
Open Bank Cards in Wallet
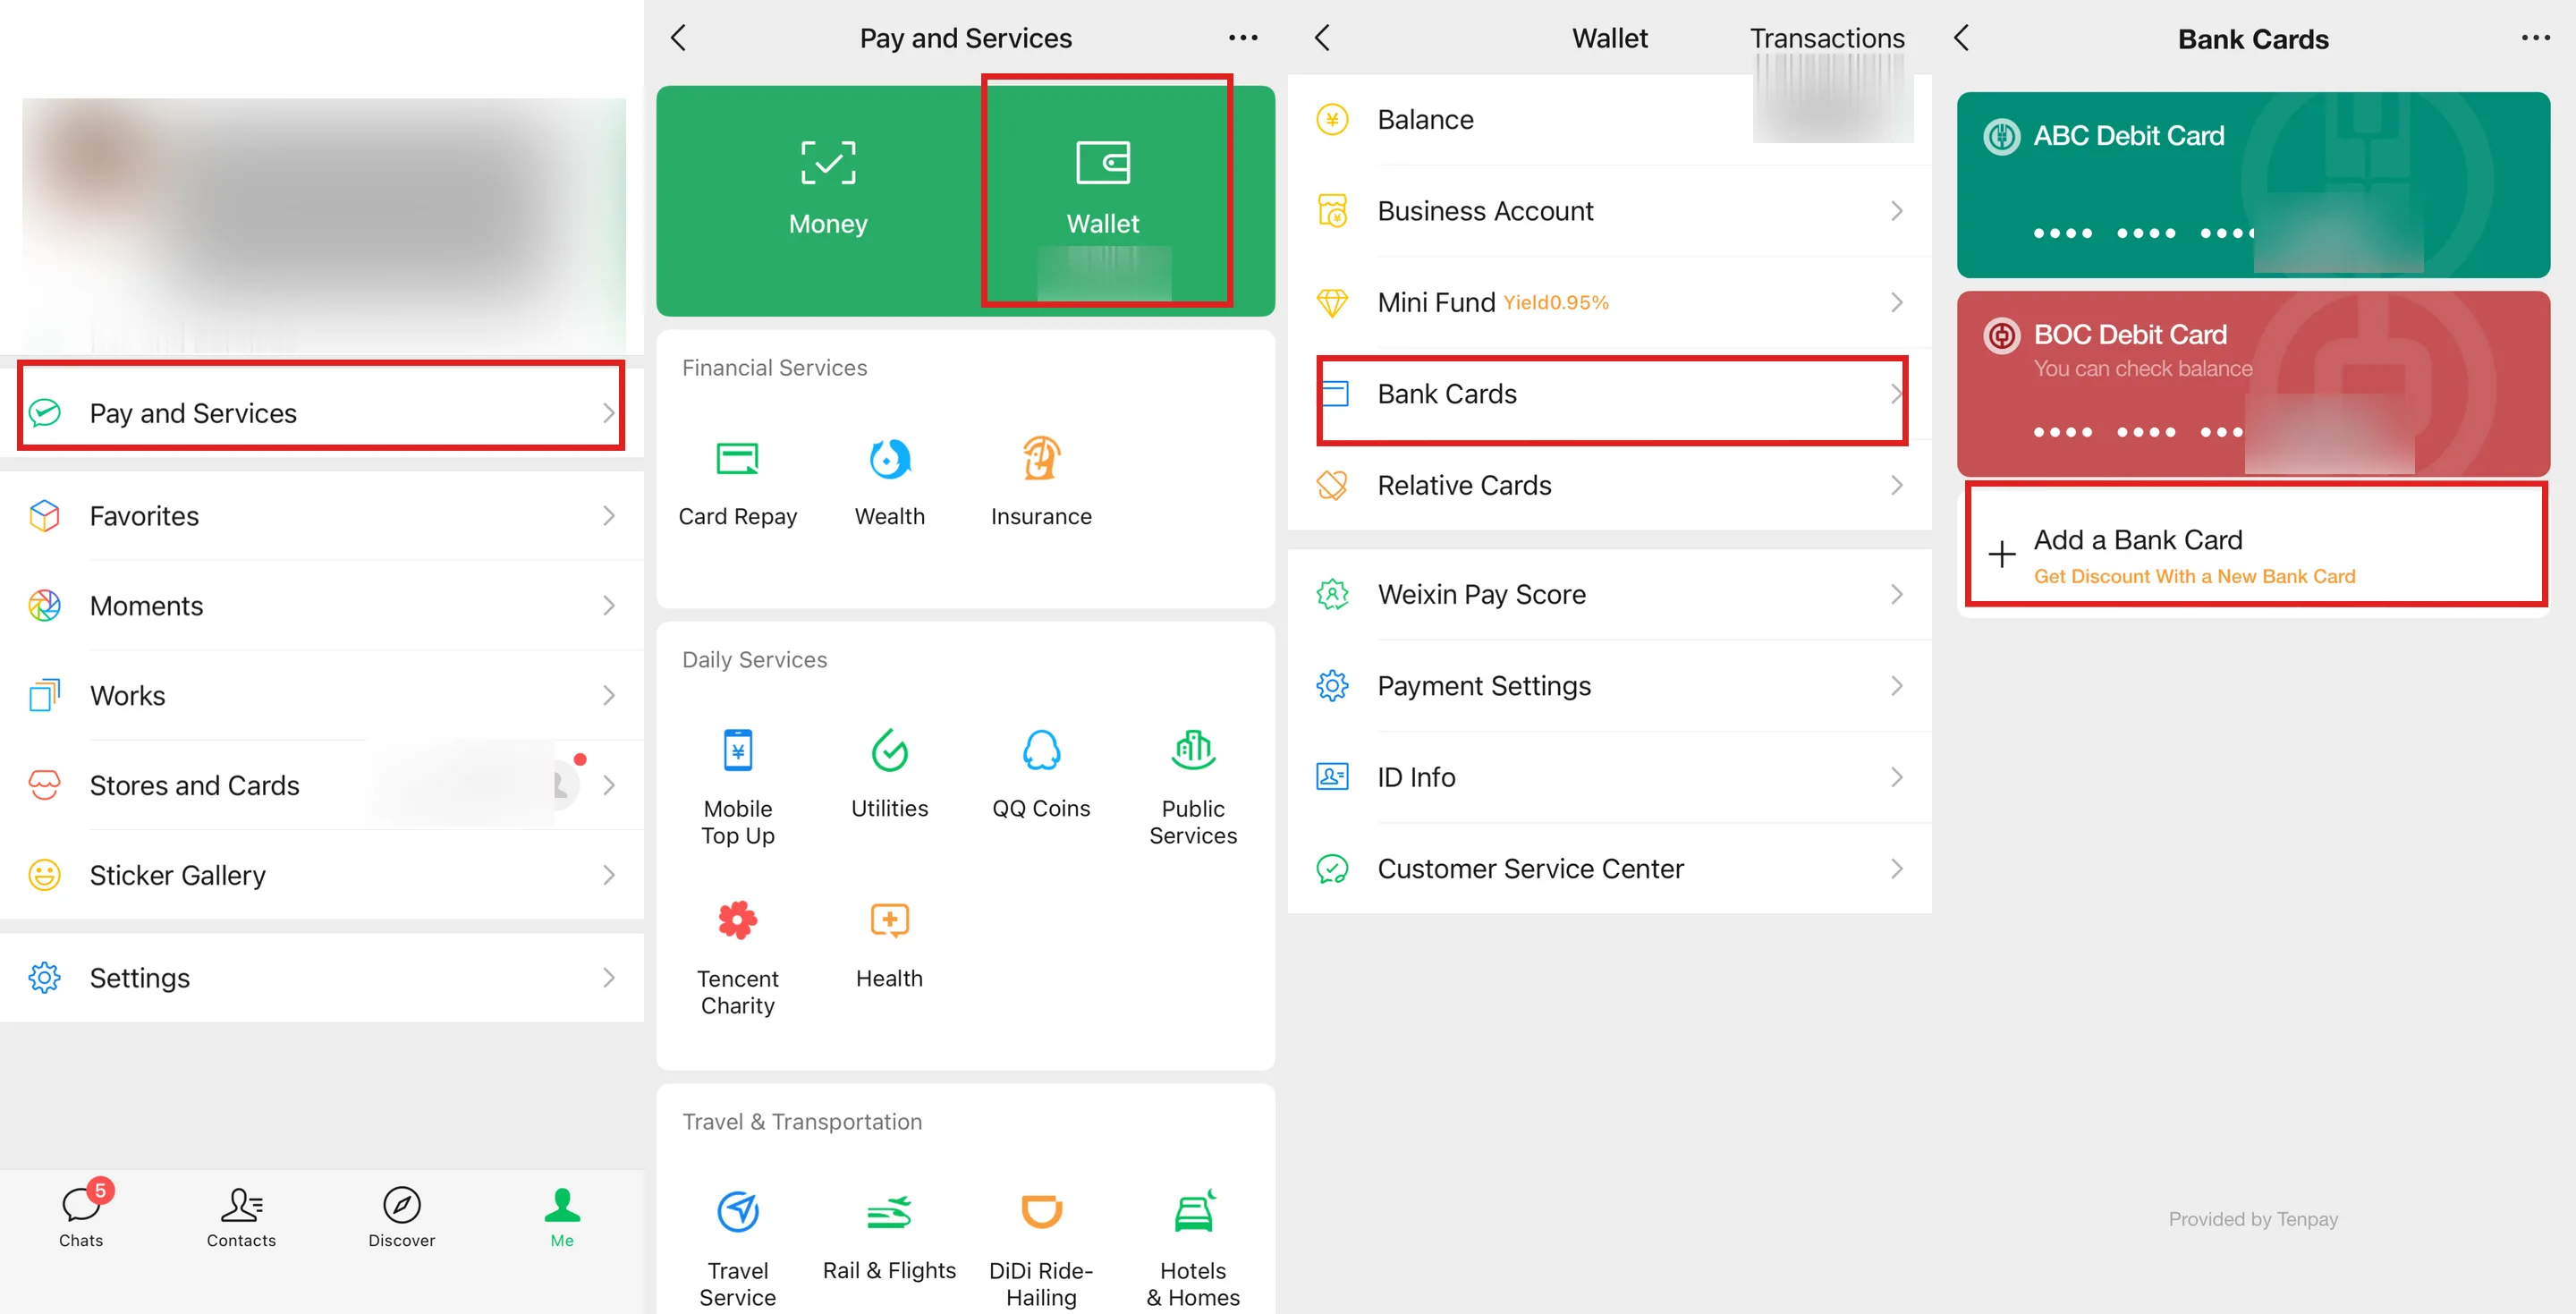1611,394
